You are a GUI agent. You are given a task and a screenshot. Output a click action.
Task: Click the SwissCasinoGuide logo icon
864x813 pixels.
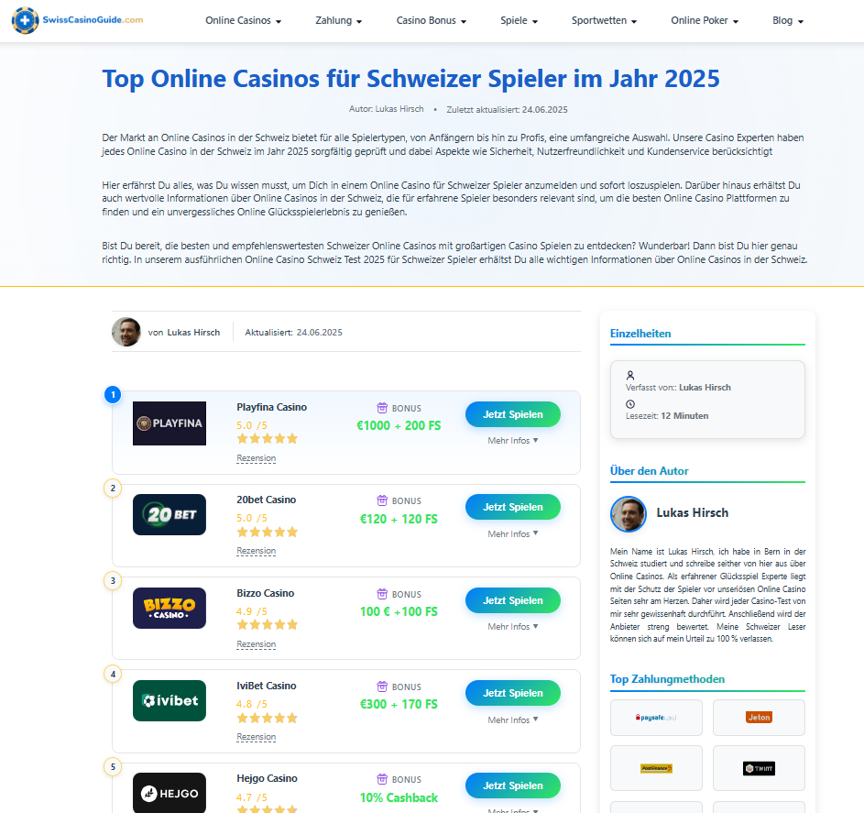26,20
